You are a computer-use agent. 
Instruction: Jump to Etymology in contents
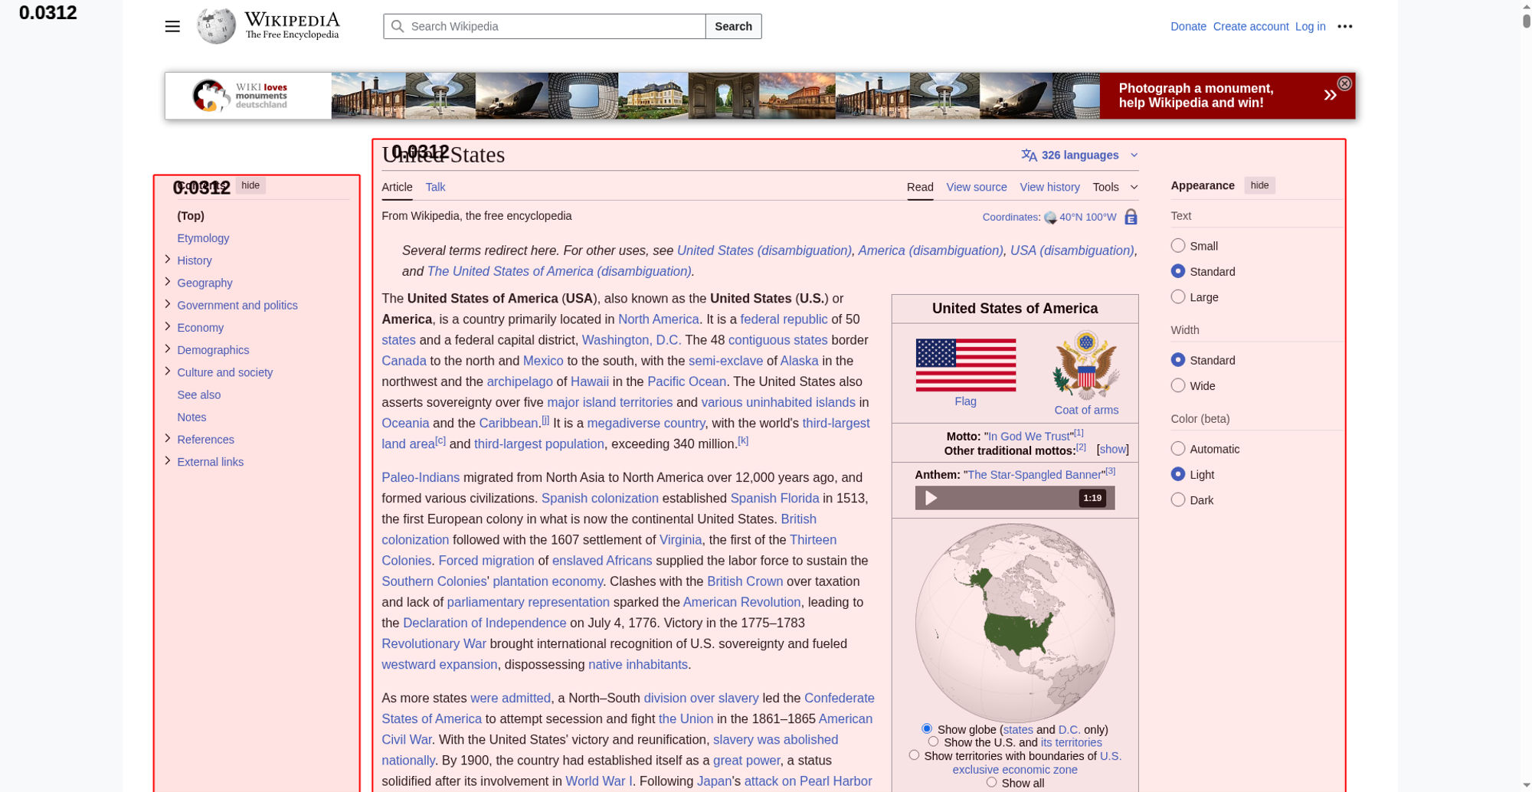[203, 238]
